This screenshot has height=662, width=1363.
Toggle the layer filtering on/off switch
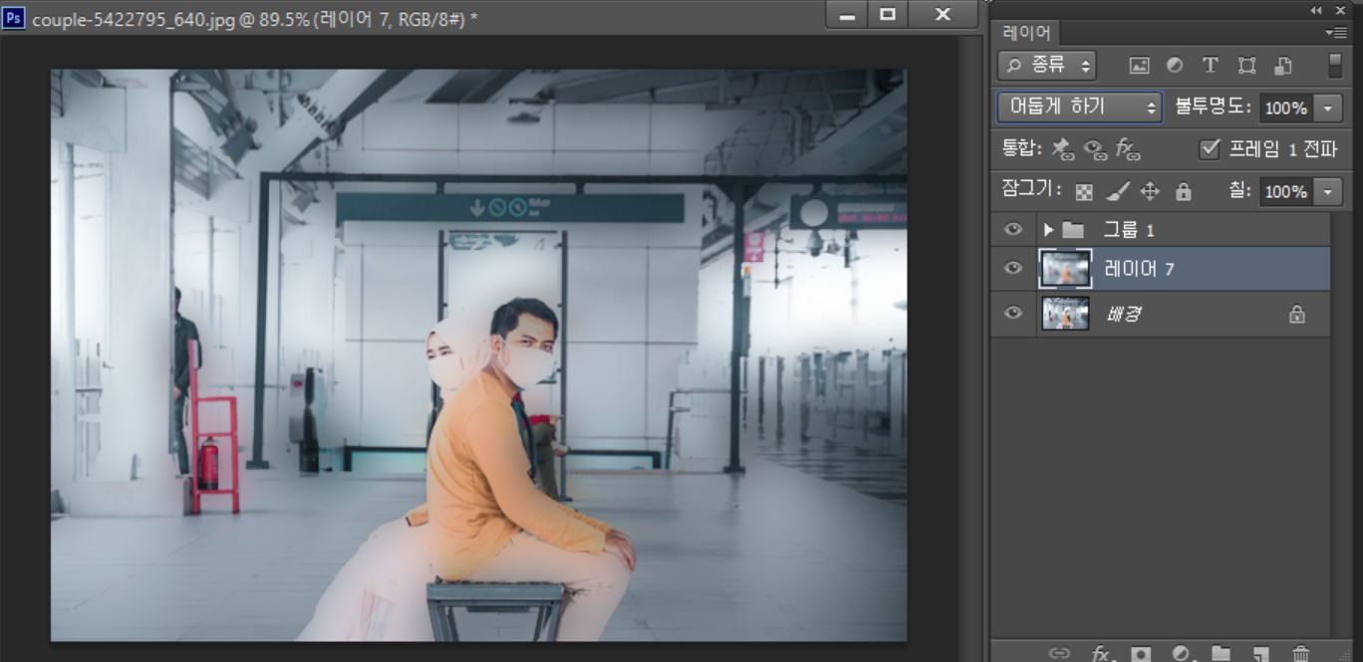click(1335, 66)
